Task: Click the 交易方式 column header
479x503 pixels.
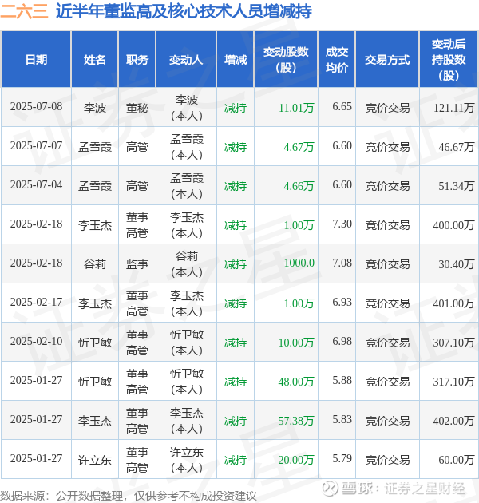Action: pyautogui.click(x=387, y=59)
